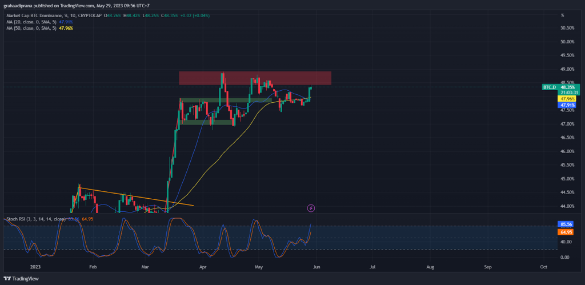Click the Apr label on time axis
This screenshot has height=285, width=585.
click(x=203, y=267)
